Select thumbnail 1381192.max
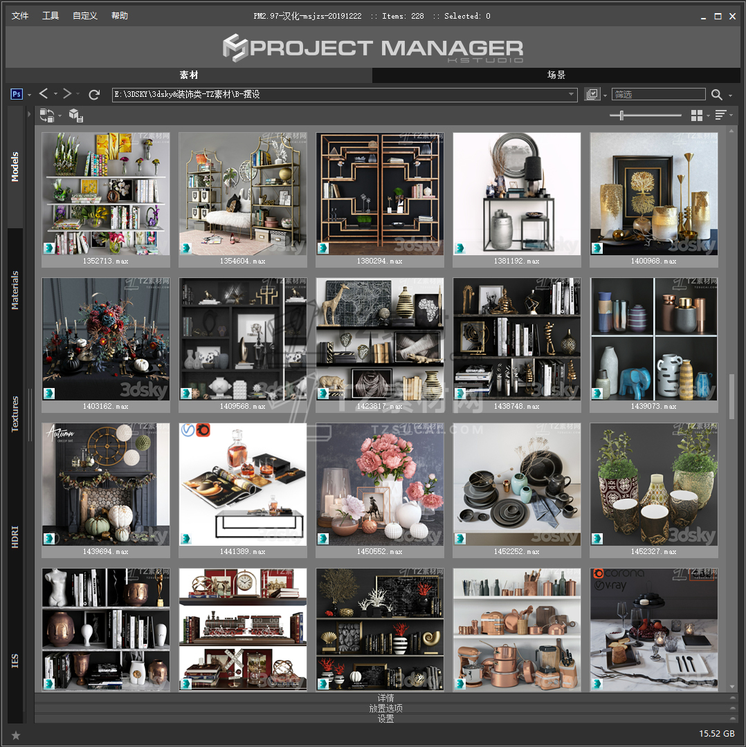The image size is (746, 747). tap(517, 199)
